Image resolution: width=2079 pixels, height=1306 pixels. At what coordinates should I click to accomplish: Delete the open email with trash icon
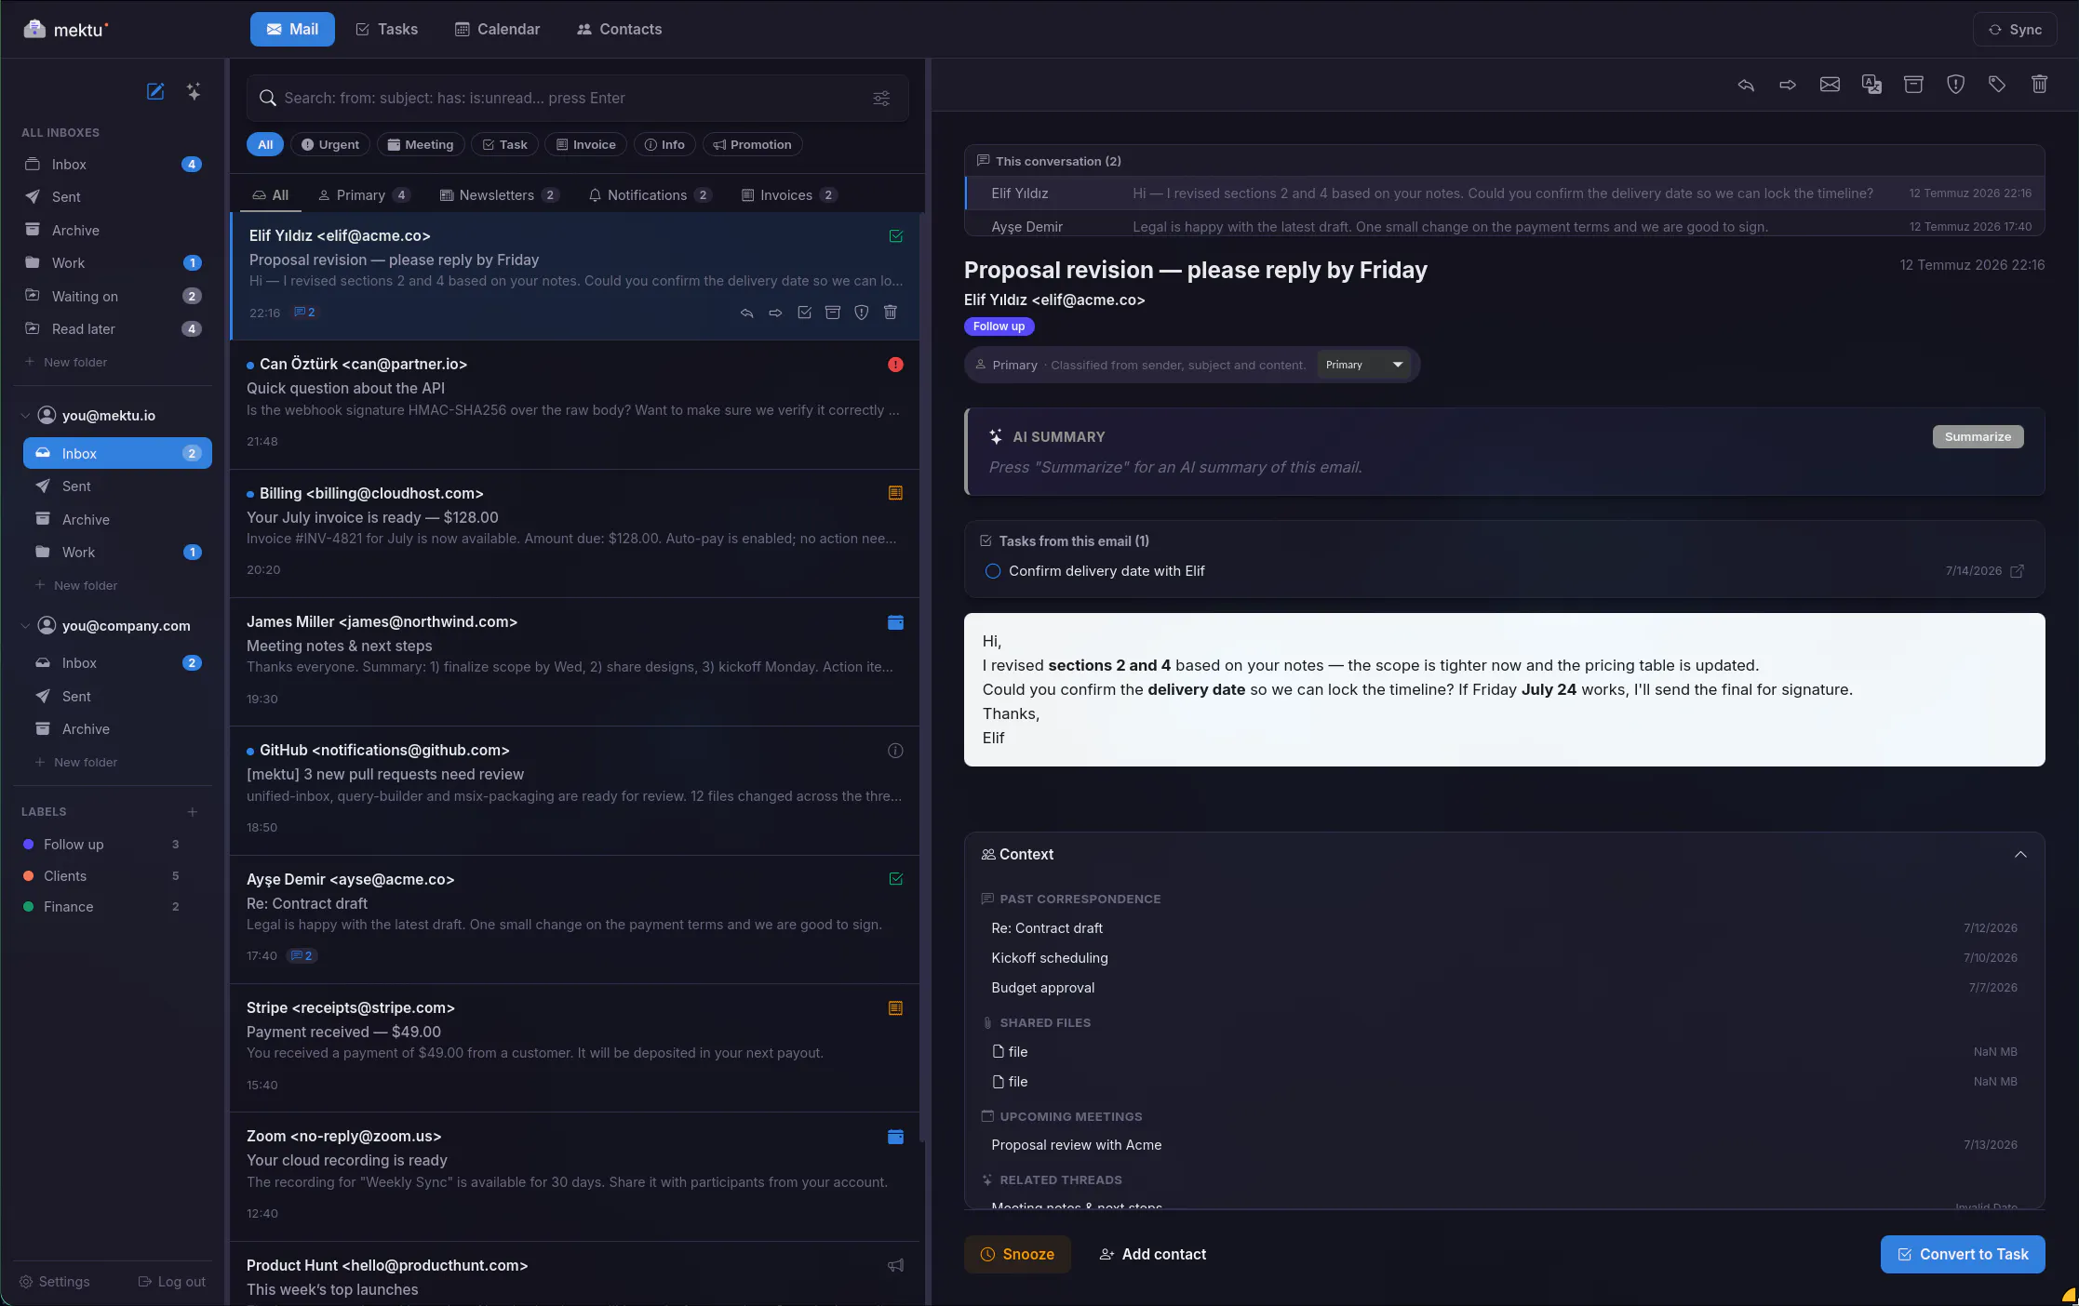[2039, 85]
